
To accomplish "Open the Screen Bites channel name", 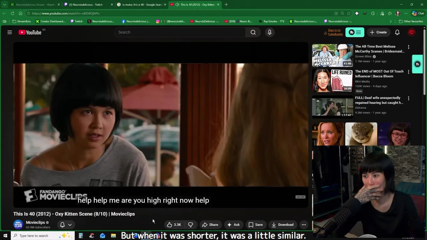I will click(x=363, y=56).
